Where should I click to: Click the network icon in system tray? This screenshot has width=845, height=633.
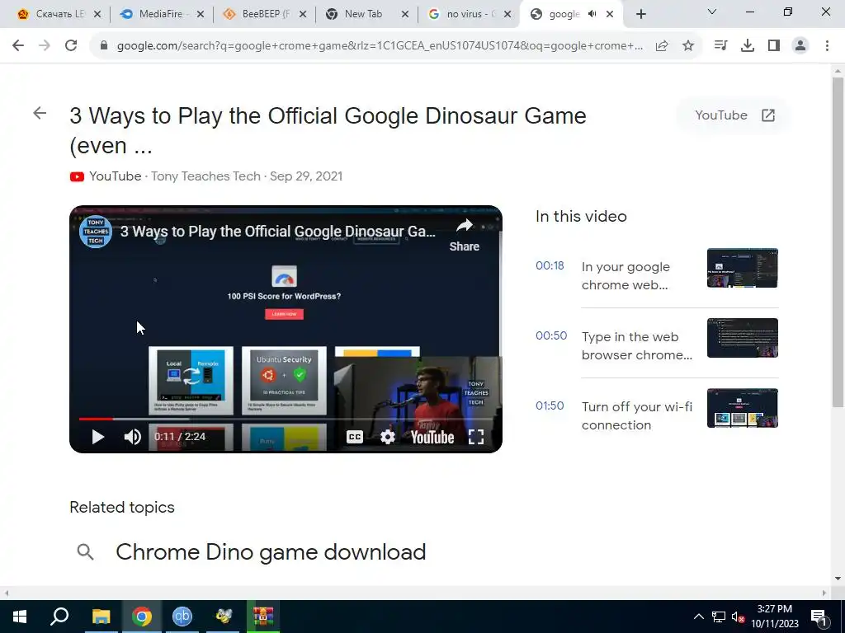tap(719, 617)
